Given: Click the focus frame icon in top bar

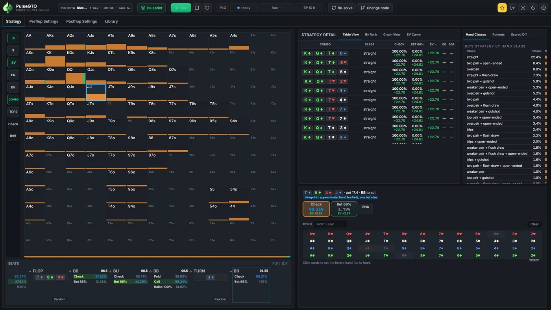Looking at the screenshot, I should point(523,8).
